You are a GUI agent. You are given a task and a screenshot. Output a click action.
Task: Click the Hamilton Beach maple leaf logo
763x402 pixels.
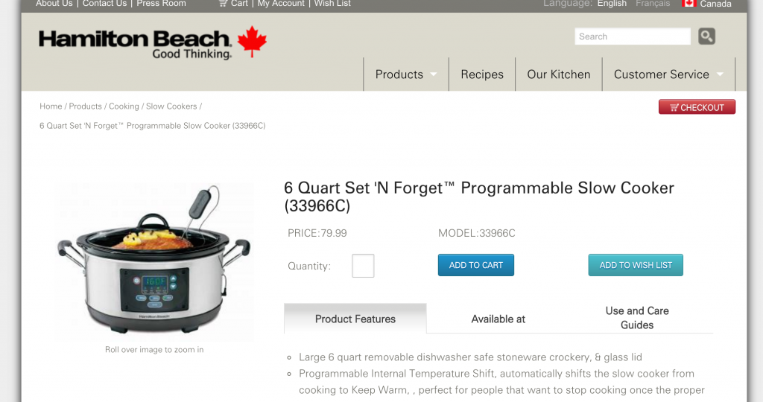[x=251, y=42]
